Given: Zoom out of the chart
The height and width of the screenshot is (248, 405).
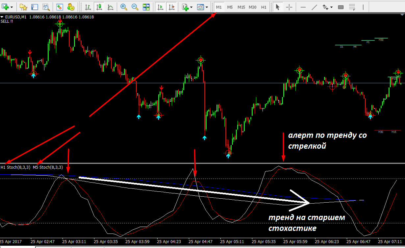Looking at the screenshot, I should pyautogui.click(x=135, y=7).
